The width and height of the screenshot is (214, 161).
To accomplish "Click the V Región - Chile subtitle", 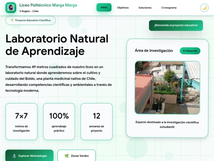I will (x=29, y=11).
